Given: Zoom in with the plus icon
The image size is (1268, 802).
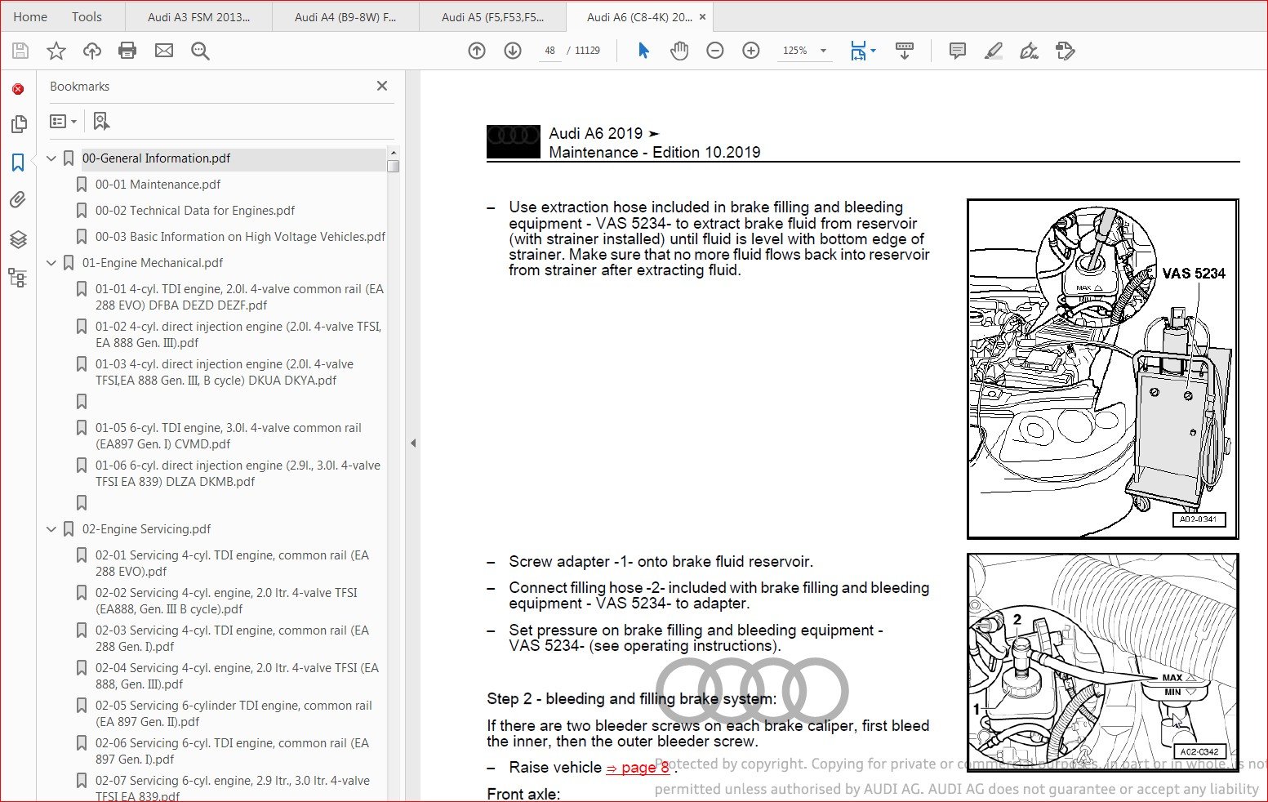Looking at the screenshot, I should coord(751,51).
